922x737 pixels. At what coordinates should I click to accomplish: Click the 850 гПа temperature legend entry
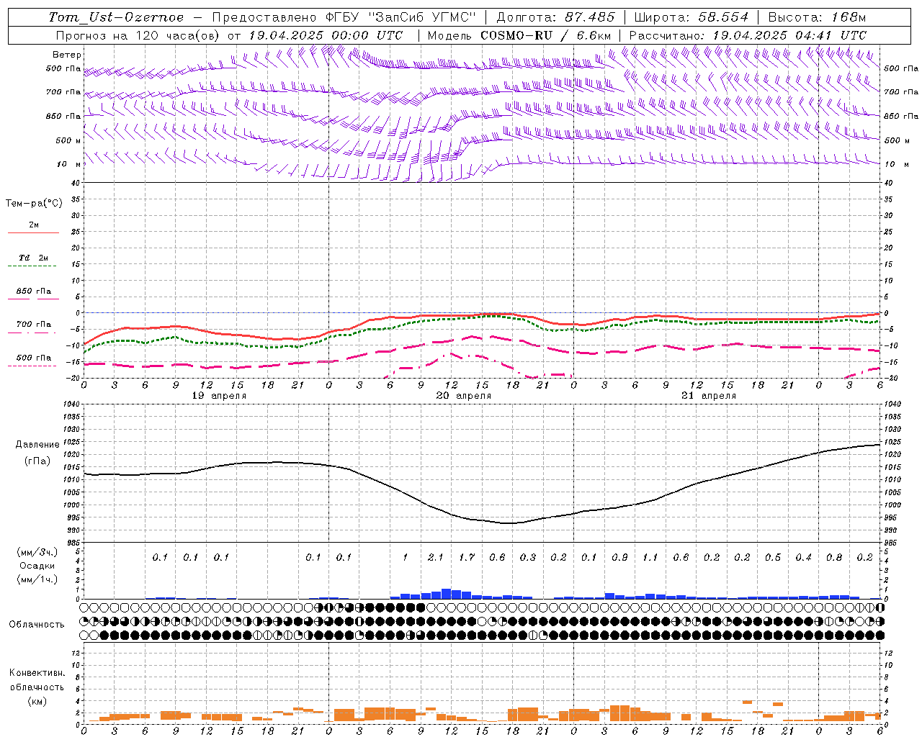[34, 291]
